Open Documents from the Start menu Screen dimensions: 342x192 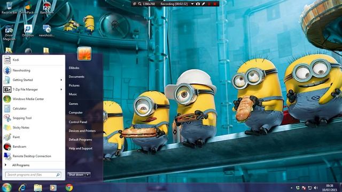[76, 77]
